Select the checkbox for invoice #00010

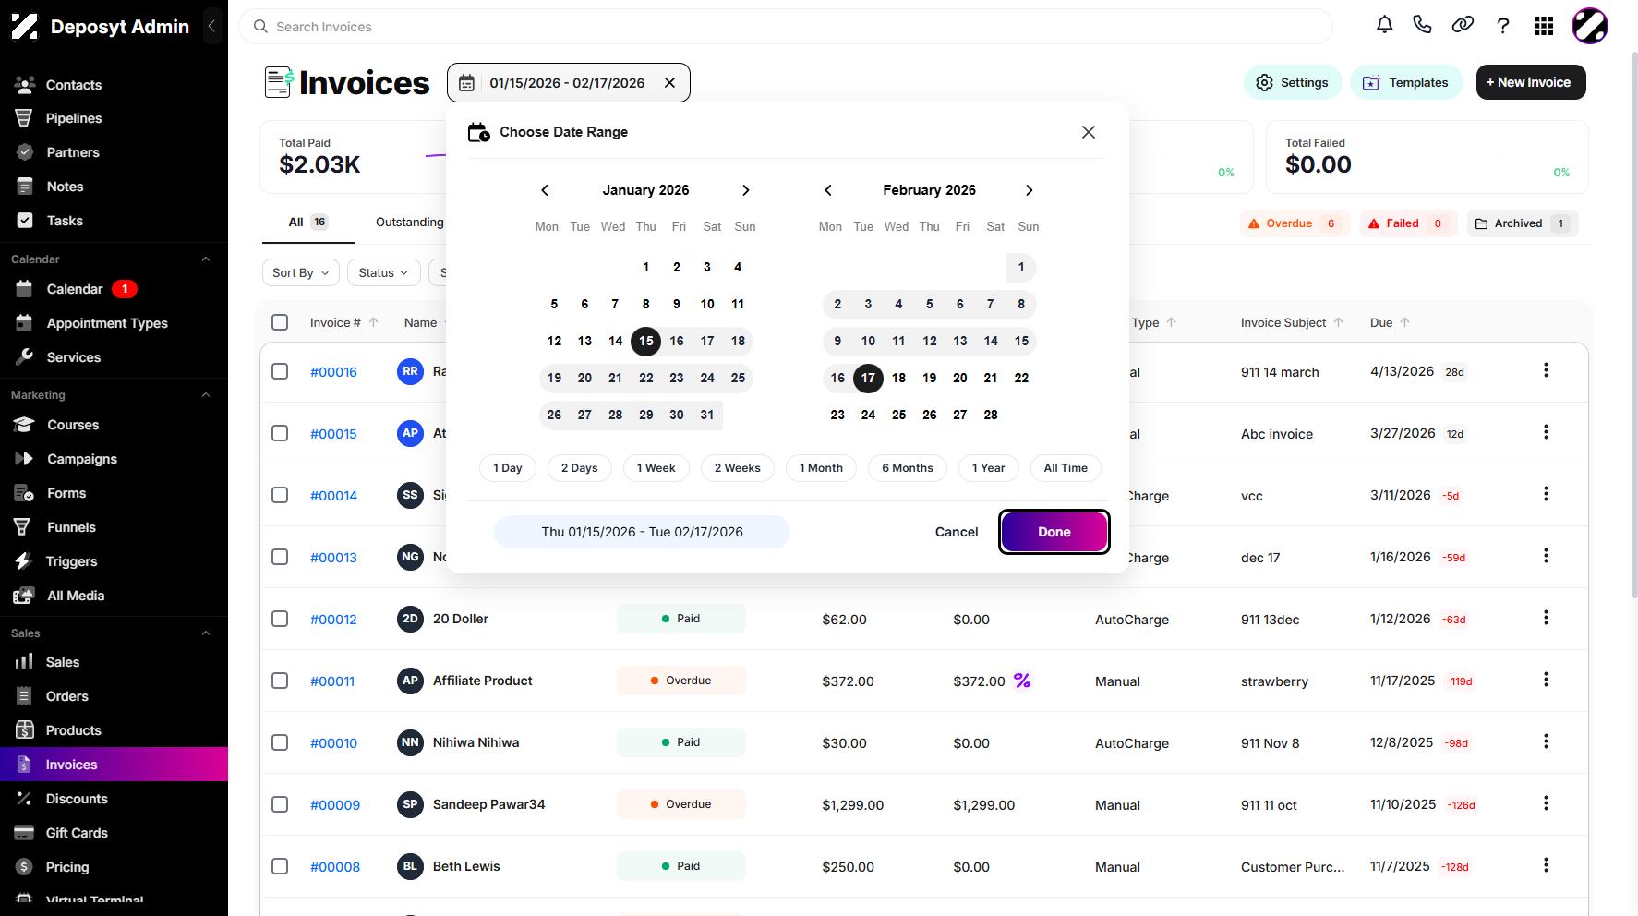click(280, 742)
